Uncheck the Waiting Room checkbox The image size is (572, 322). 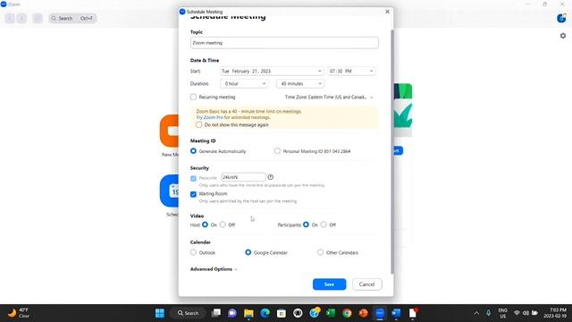click(193, 194)
